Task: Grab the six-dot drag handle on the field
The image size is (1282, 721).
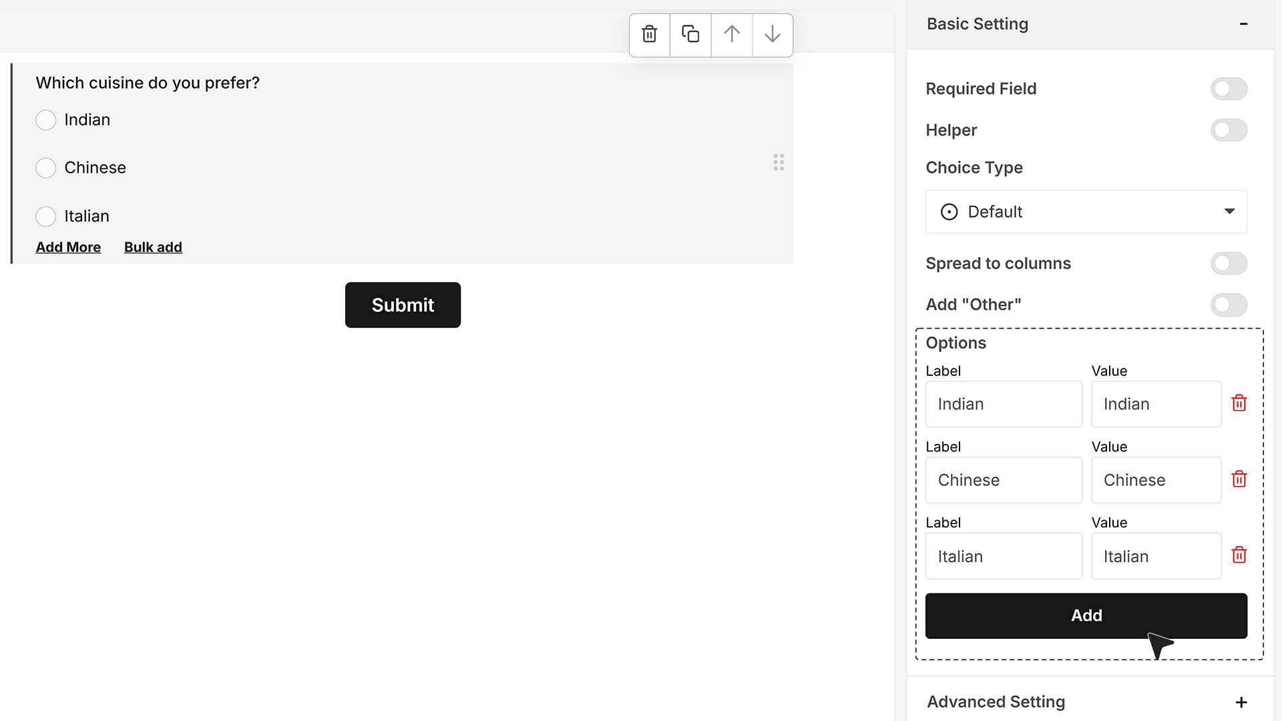Action: tap(779, 162)
